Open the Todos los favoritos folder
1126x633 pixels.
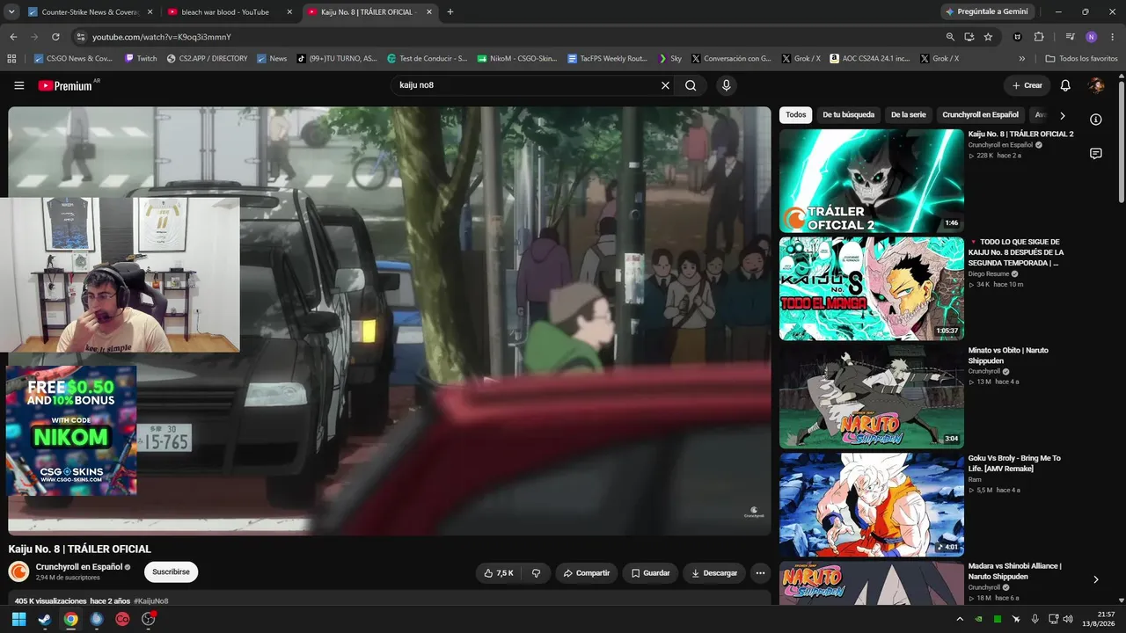(x=1081, y=58)
